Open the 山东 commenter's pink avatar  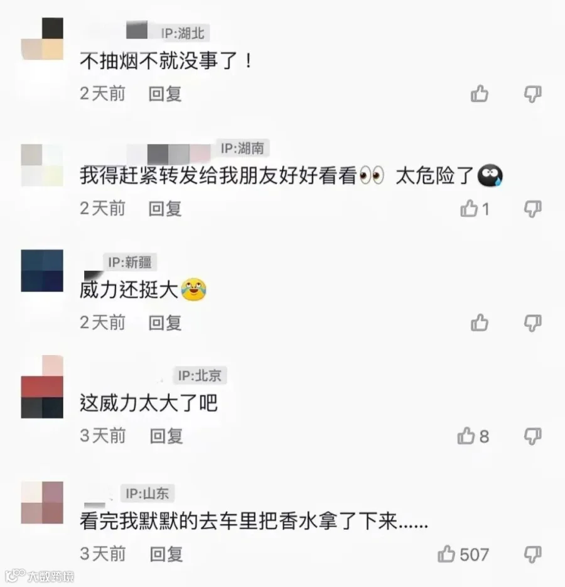(x=42, y=503)
